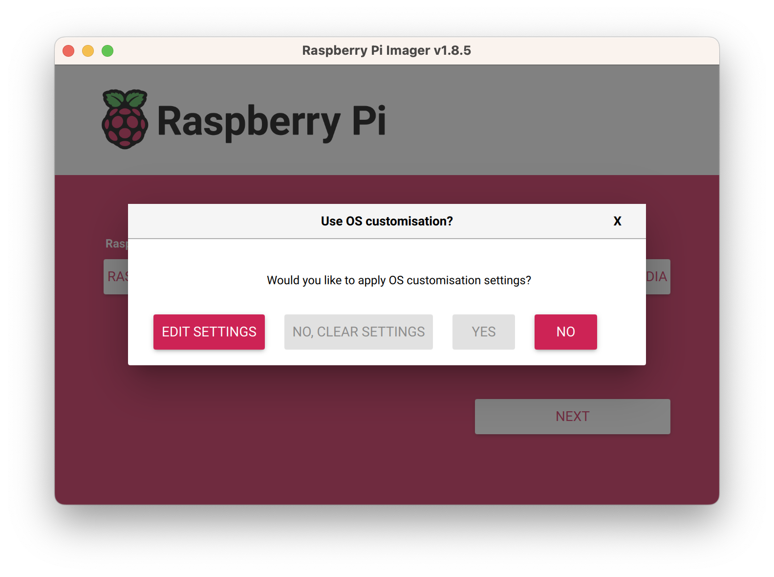This screenshot has height=577, width=774.
Task: Choose NO, CLEAR SETTINGS option
Action: (359, 332)
